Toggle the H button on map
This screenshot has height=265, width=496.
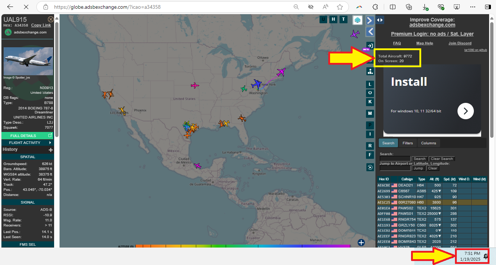tap(333, 20)
